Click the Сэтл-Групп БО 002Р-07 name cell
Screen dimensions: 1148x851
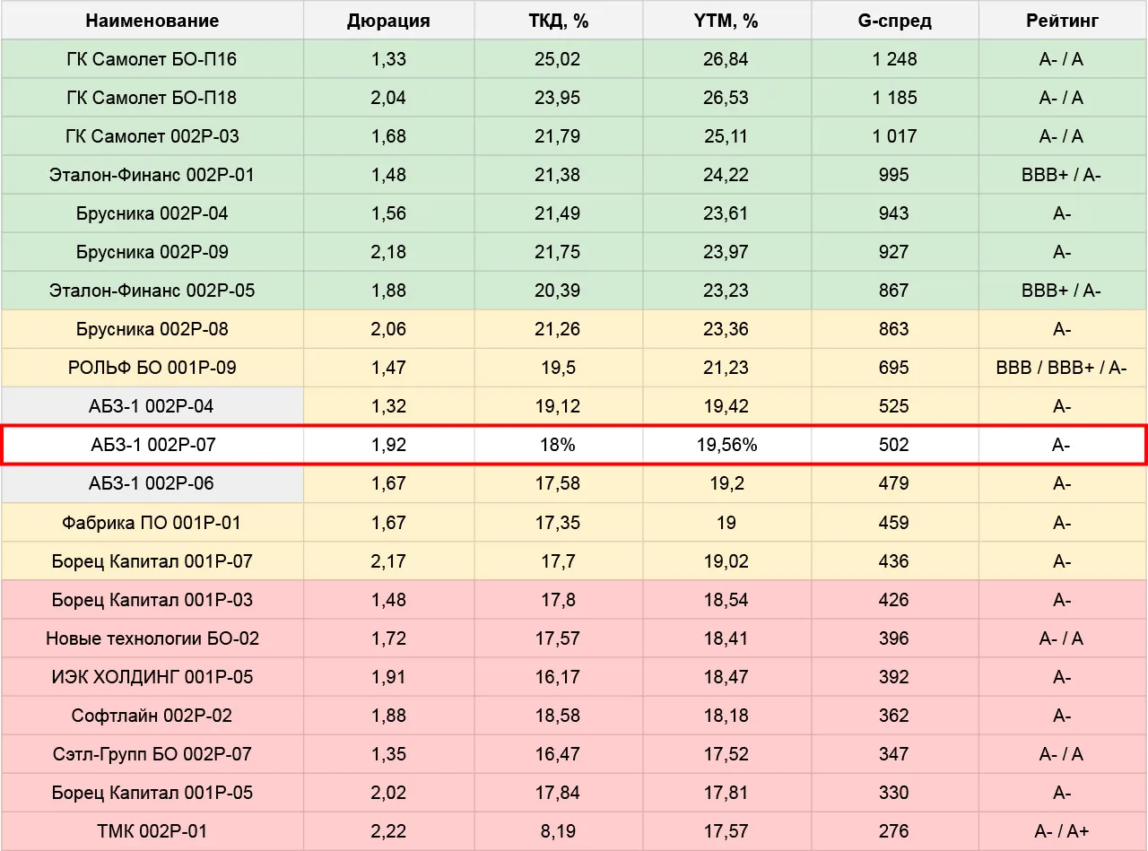(x=152, y=754)
